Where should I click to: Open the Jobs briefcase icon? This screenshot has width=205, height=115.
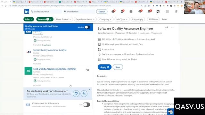click(131, 11)
